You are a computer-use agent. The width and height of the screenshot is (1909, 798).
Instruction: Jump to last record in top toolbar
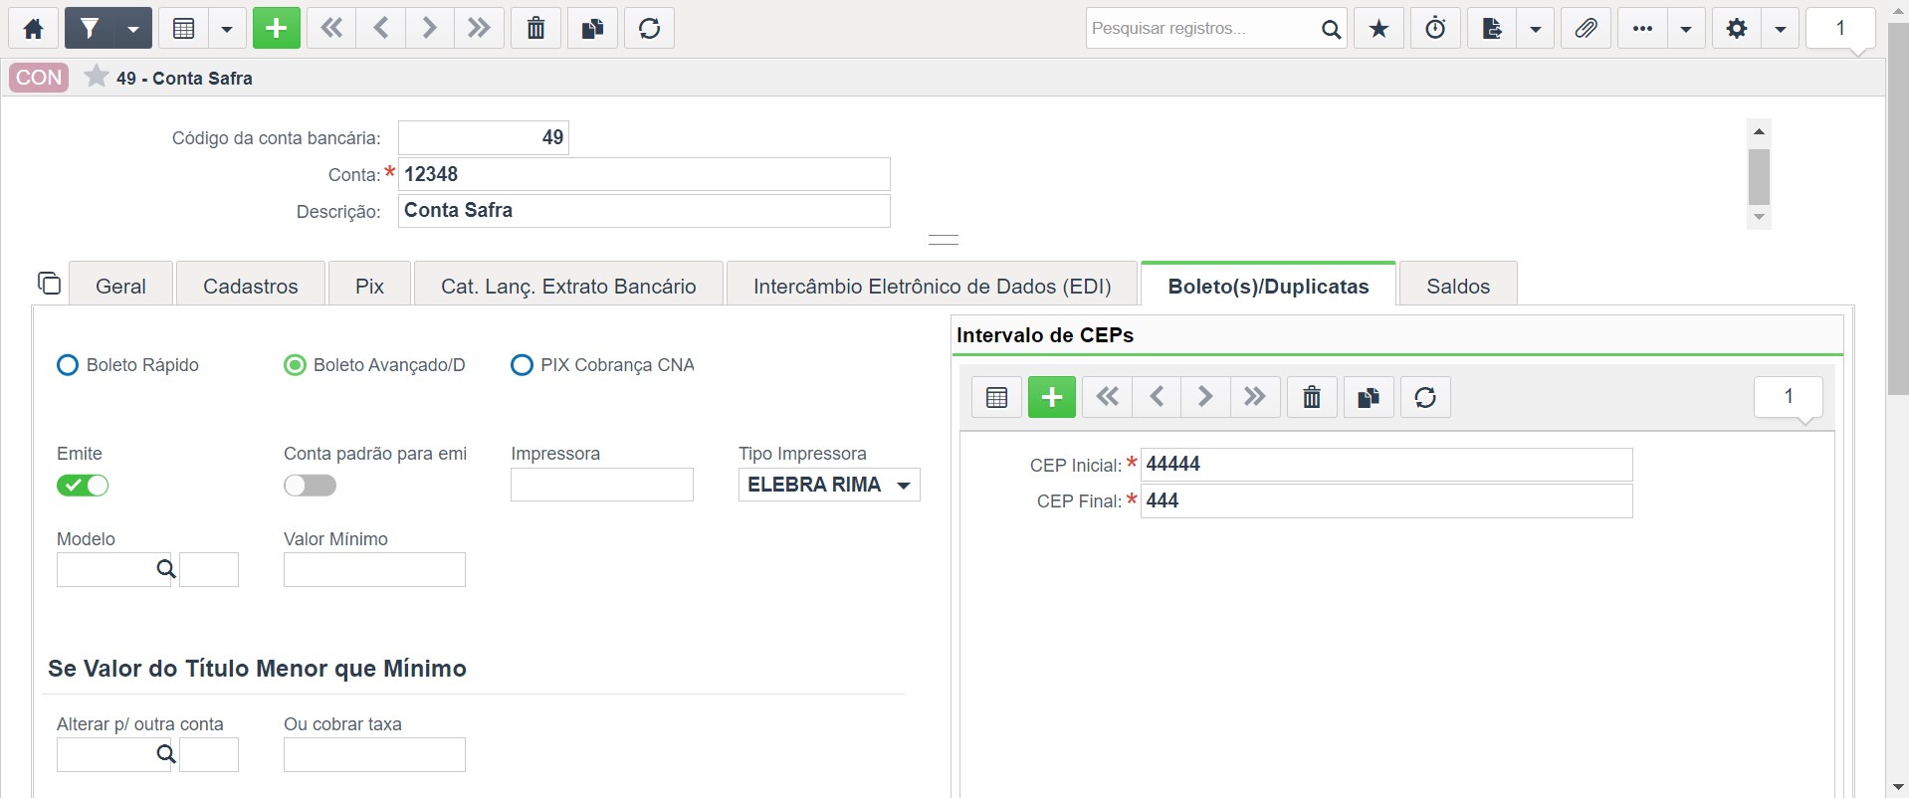[x=479, y=28]
